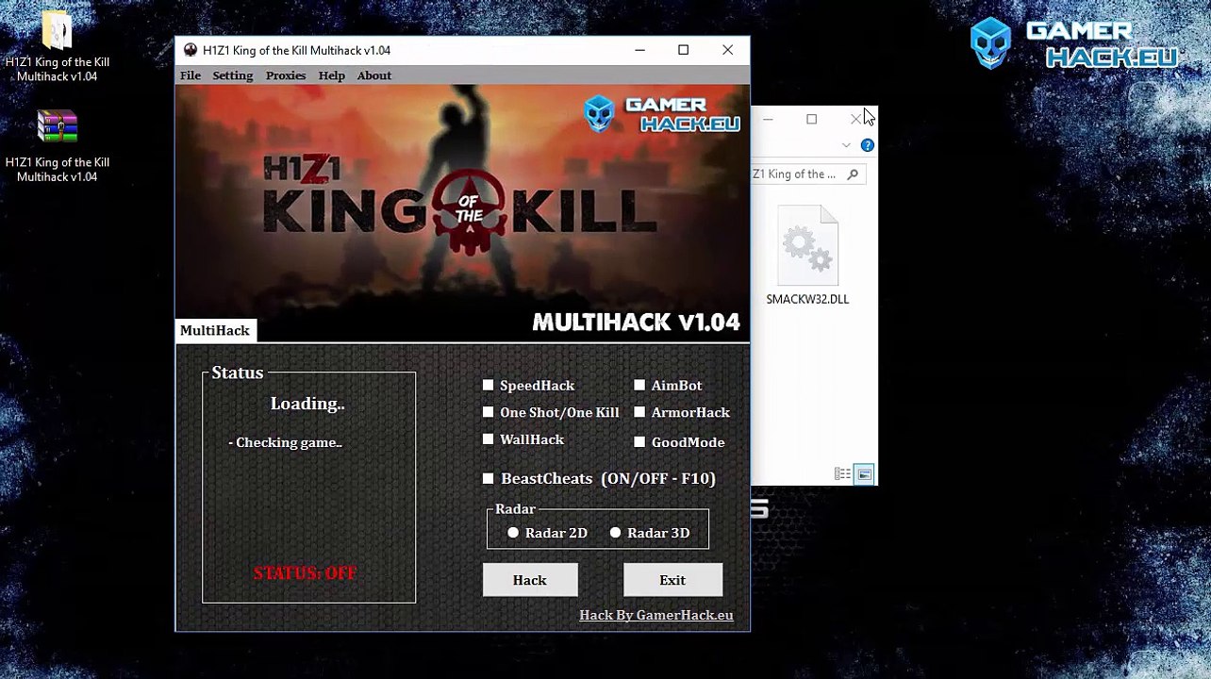This screenshot has height=679, width=1211.
Task: Click the '- Checking game..' status line
Action: point(285,442)
